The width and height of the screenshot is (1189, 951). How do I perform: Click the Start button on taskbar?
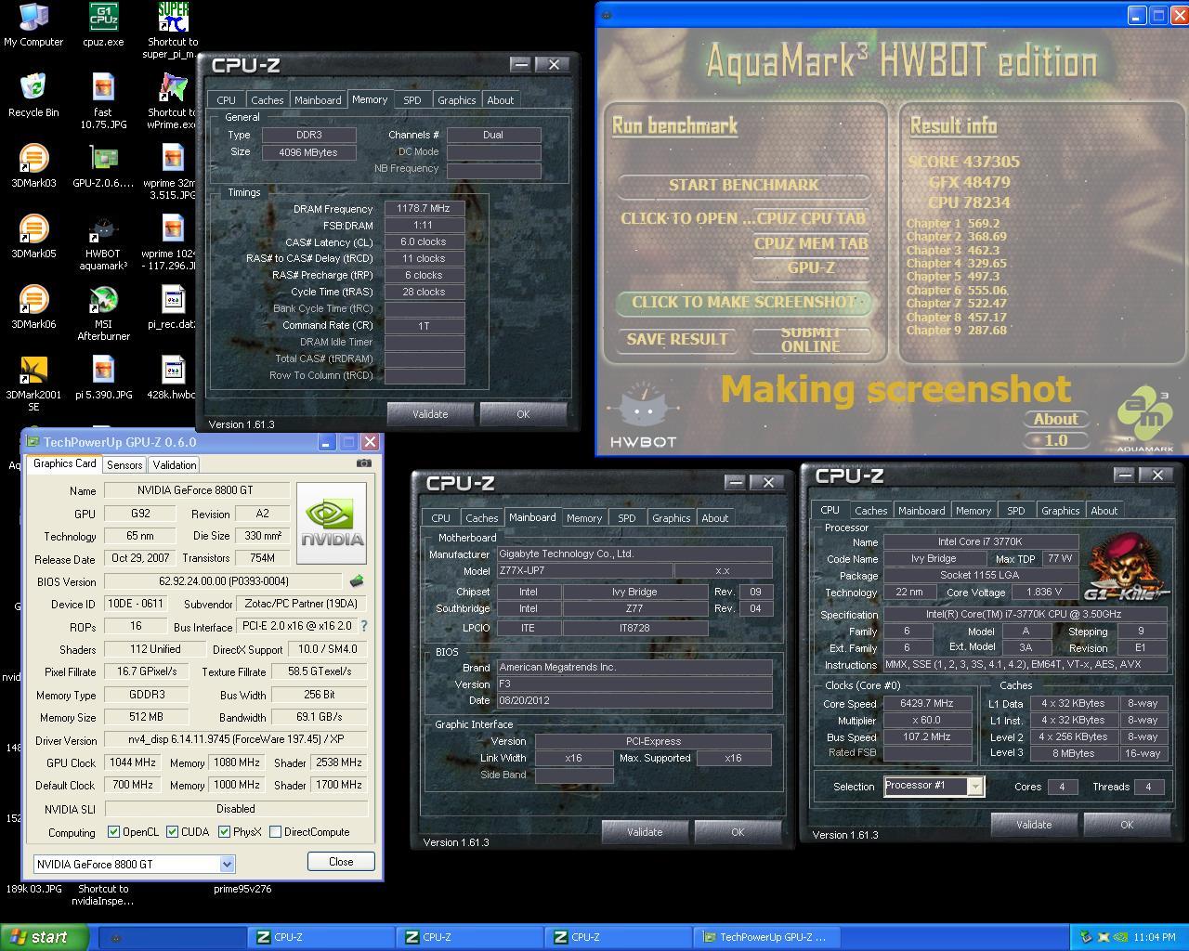pyautogui.click(x=45, y=937)
